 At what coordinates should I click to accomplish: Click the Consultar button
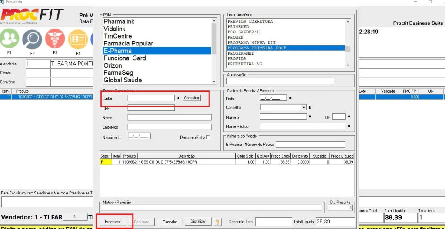(x=192, y=98)
